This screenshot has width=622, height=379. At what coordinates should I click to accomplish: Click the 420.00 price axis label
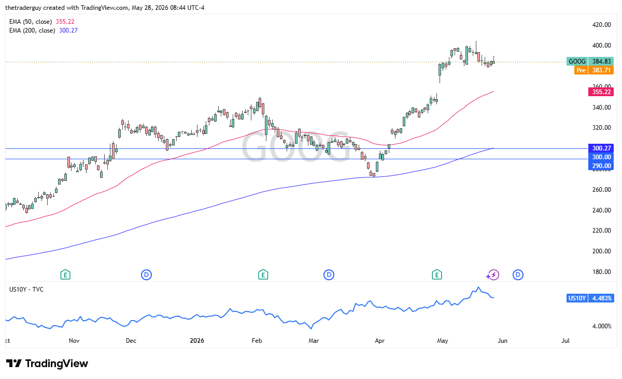point(602,25)
